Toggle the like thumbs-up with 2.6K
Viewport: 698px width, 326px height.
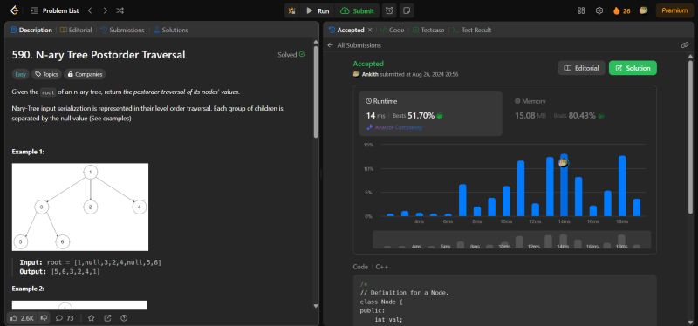(x=23, y=318)
